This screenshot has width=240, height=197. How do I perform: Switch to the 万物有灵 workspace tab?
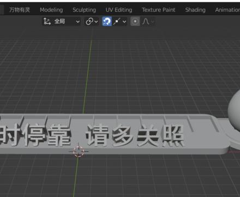(20, 10)
